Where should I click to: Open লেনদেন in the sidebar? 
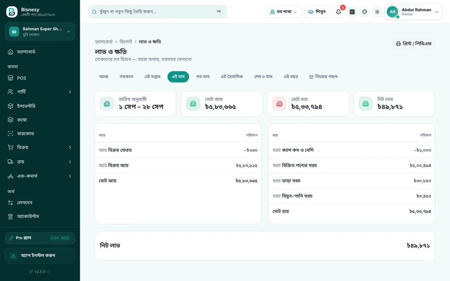(x=40, y=203)
